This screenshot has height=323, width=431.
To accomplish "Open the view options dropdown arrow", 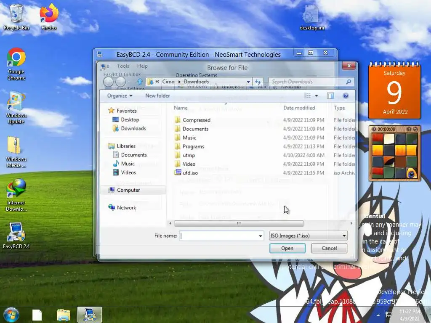I will [x=317, y=95].
